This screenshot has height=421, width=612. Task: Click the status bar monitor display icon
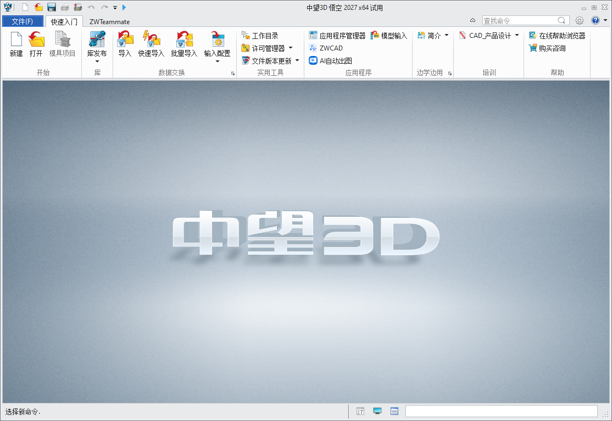click(377, 411)
